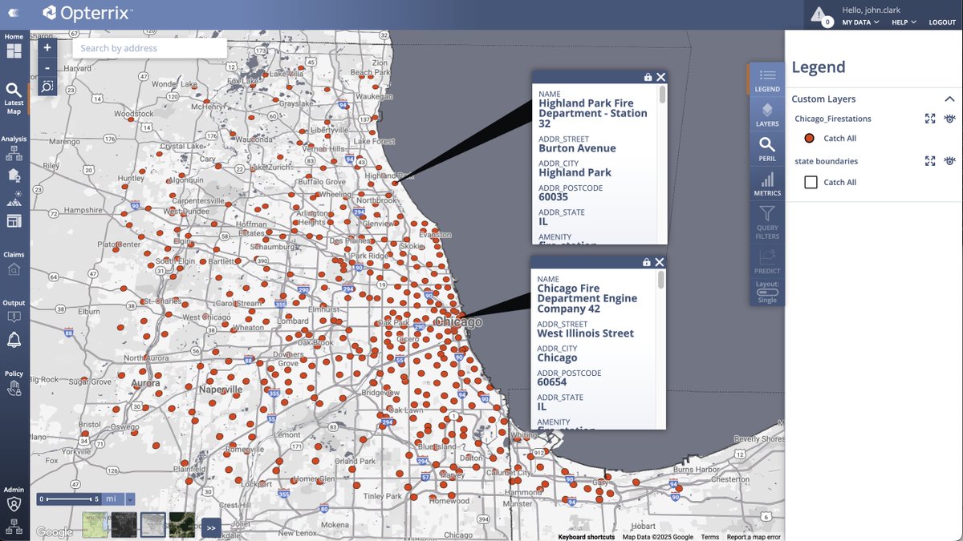
Task: Click the Chicago Engine Company popup scrollbar
Action: coord(661,280)
